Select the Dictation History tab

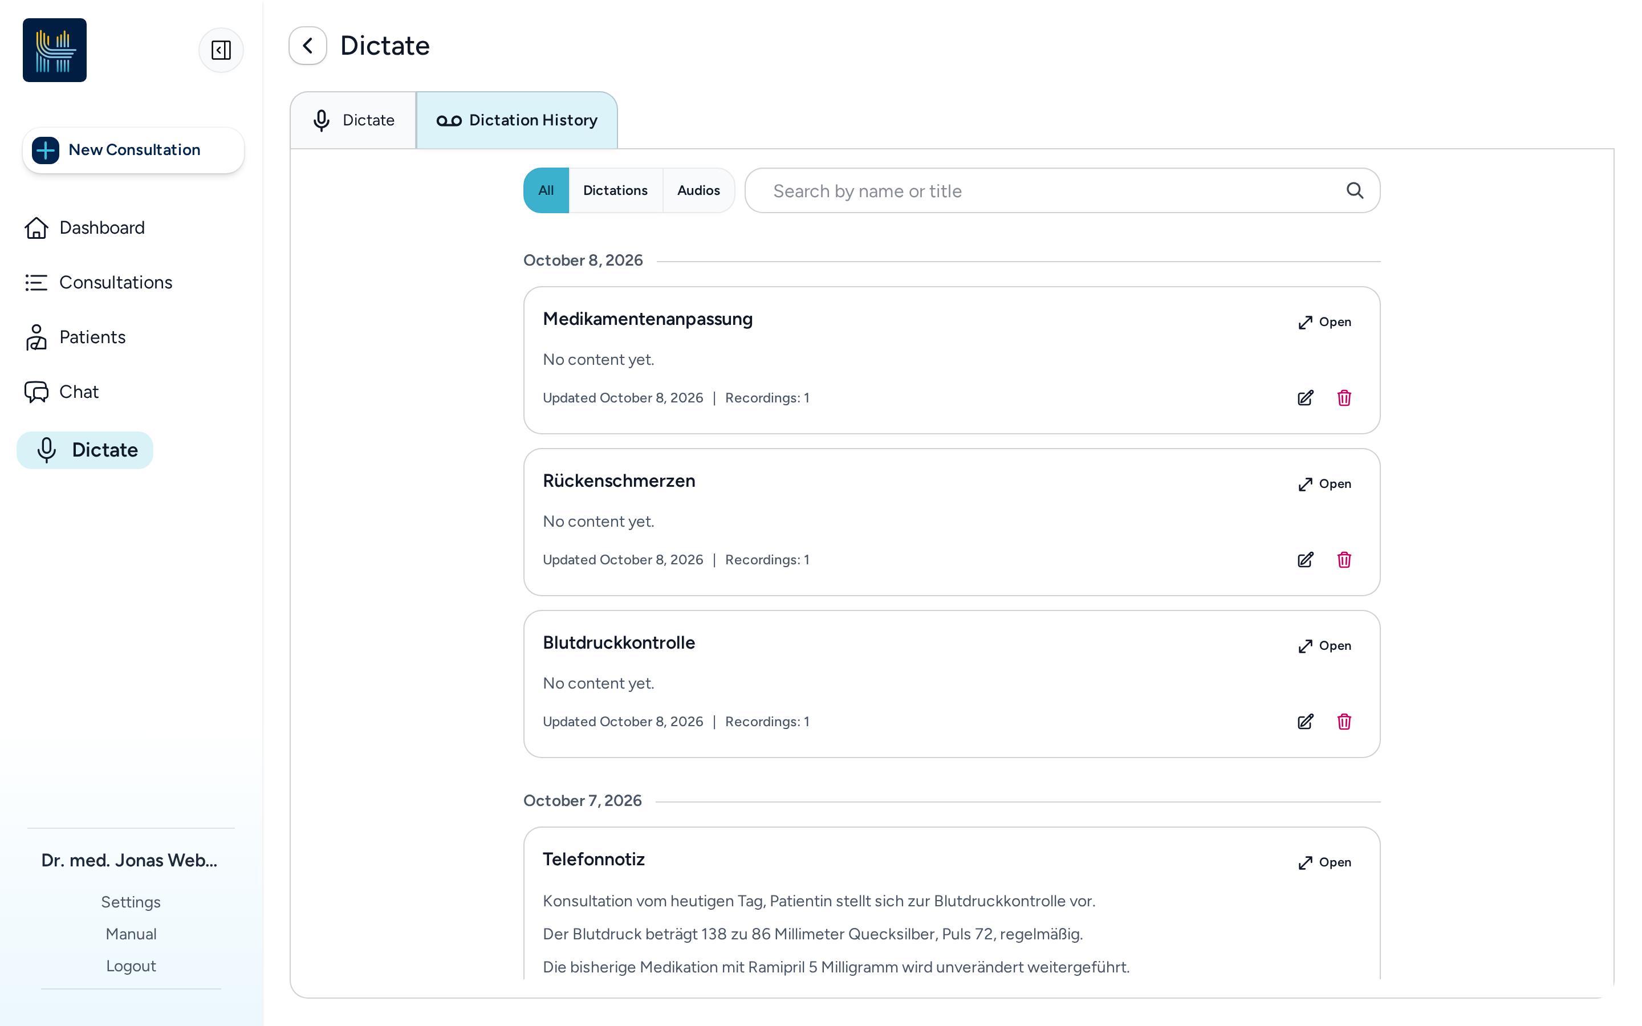pyautogui.click(x=517, y=121)
